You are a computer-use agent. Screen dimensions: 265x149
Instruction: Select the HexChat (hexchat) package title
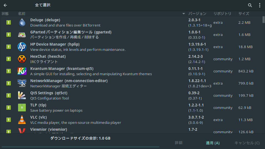click(48, 56)
